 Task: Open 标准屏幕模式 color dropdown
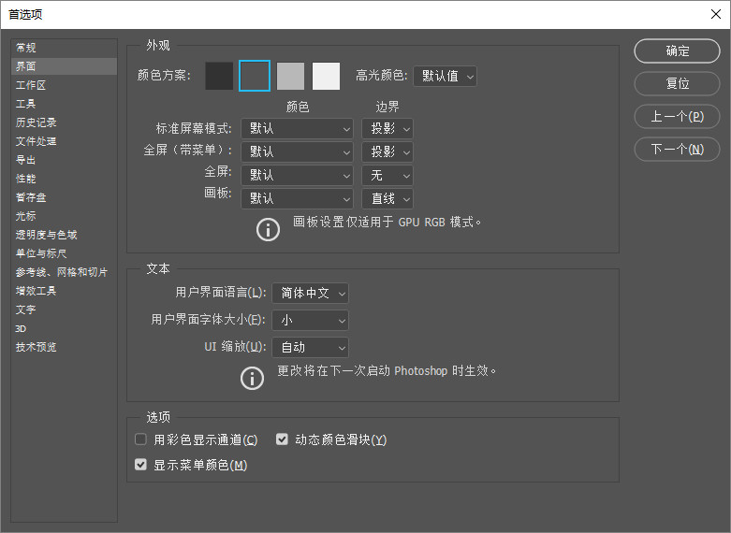point(297,128)
